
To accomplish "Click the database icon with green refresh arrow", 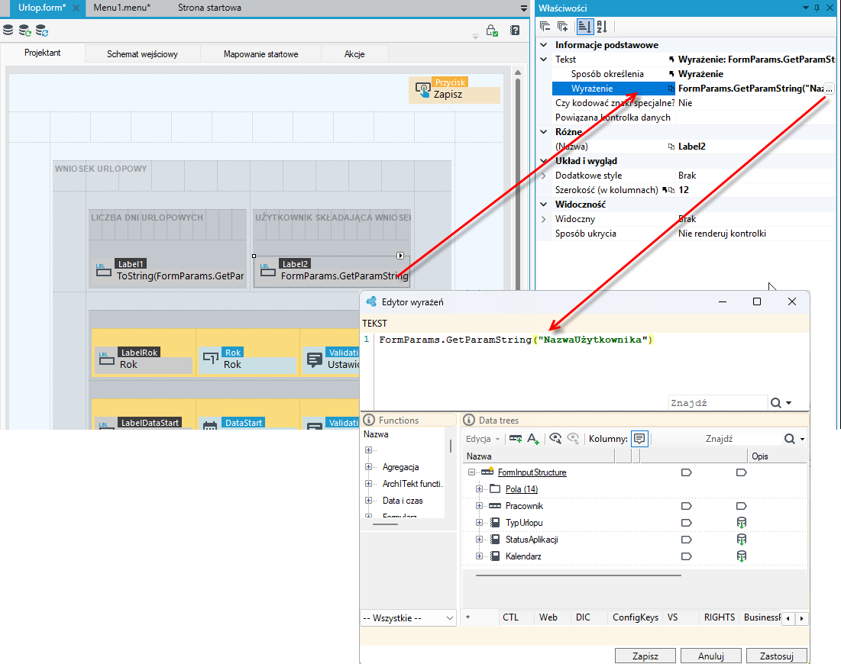I will (24, 31).
